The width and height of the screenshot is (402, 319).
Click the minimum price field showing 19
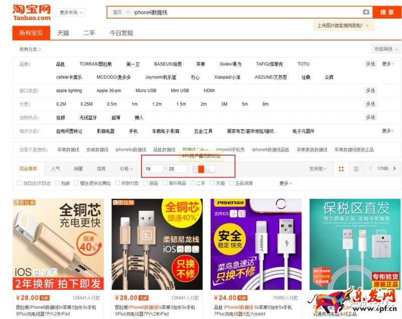(153, 169)
